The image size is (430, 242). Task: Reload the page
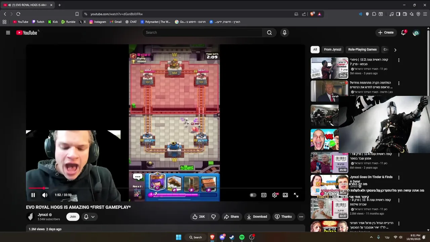pos(18,14)
